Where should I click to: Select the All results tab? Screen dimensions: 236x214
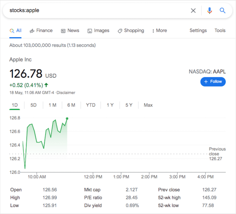click(x=15, y=31)
